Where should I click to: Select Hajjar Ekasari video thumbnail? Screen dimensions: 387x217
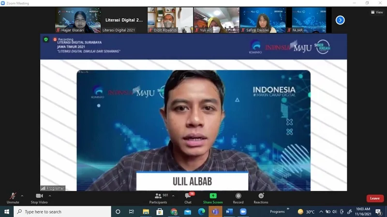click(78, 20)
